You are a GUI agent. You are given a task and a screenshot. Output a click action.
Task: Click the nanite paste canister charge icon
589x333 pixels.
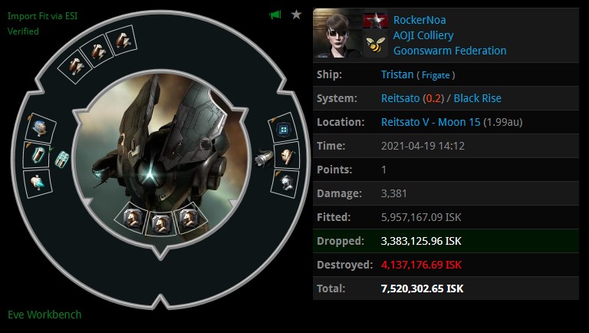coord(264,158)
